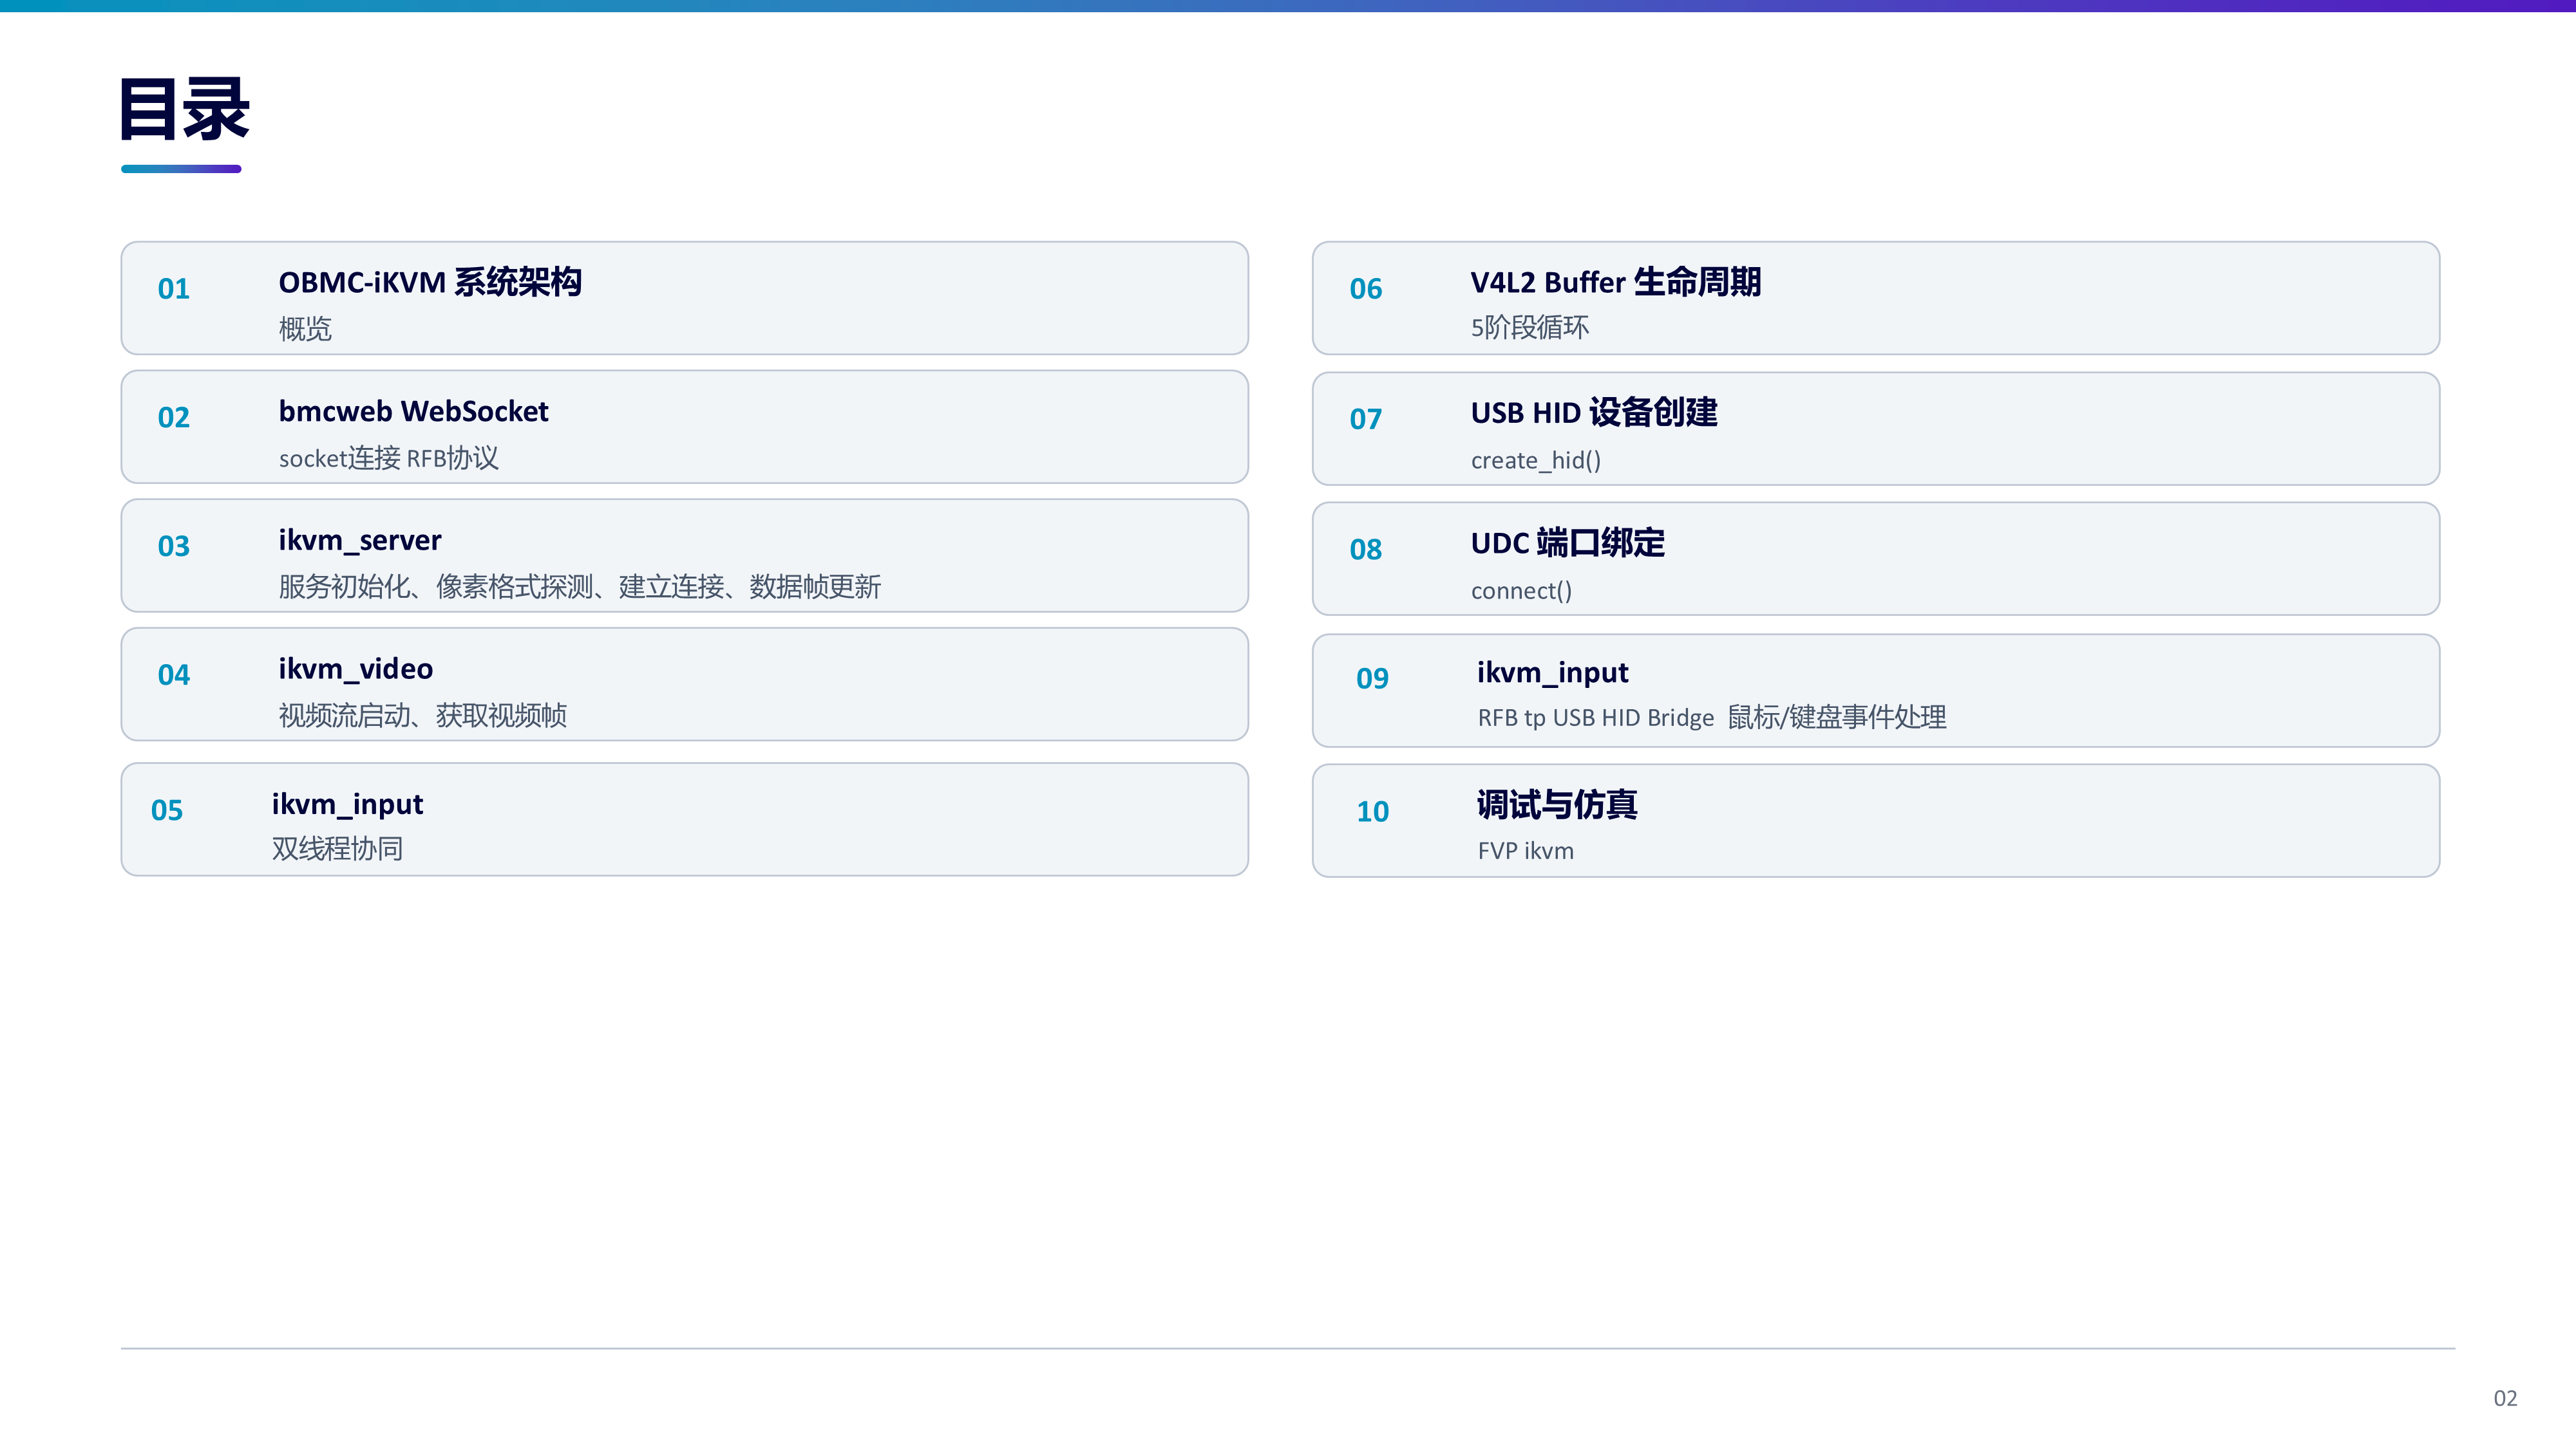Open the 01 OBMC-iKVM 系统架构 card
The image size is (2576, 1448).
(x=684, y=298)
